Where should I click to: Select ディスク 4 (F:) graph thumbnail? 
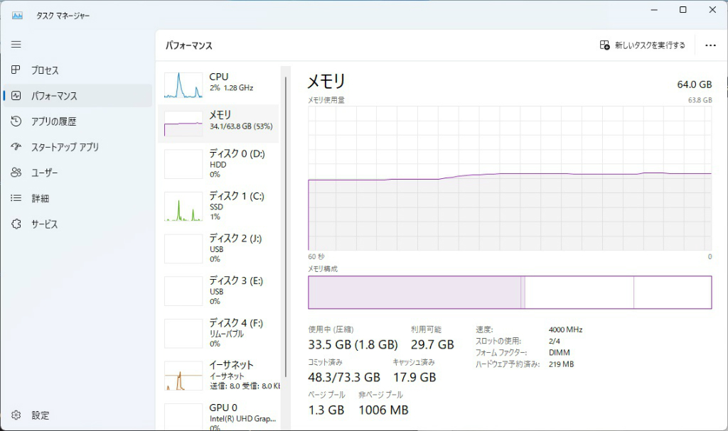tap(183, 333)
